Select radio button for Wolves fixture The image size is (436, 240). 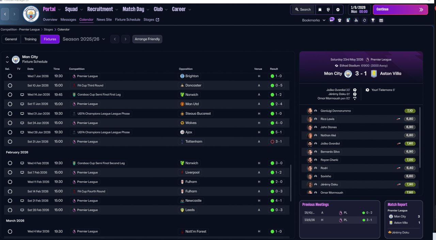pyautogui.click(x=10, y=123)
